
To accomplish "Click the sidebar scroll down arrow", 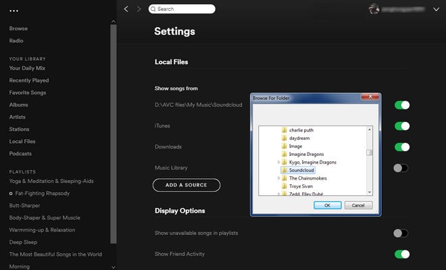I will 114,267.
